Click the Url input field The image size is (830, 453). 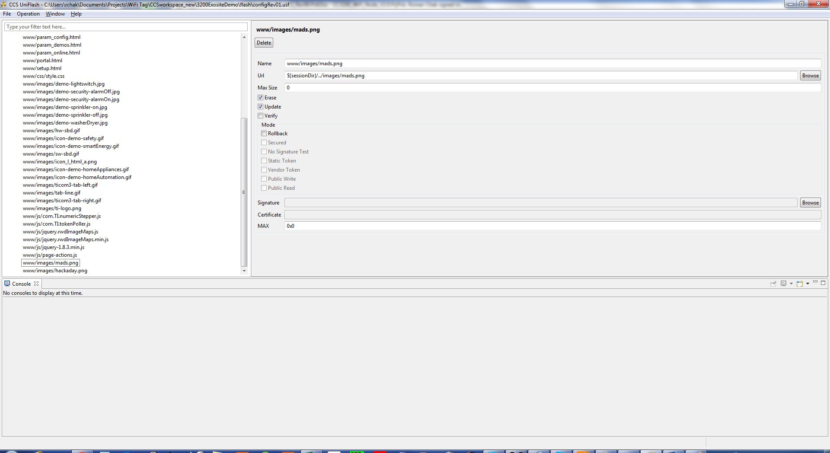(x=541, y=76)
